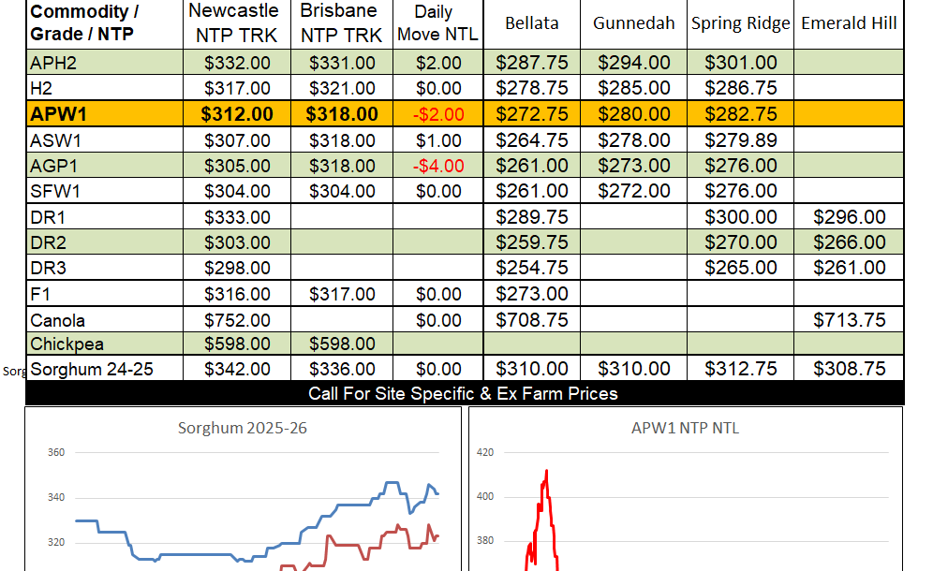Viewport: 933px width, 571px height.
Task: Click the Daily Move NTL header cell
Action: (433, 23)
